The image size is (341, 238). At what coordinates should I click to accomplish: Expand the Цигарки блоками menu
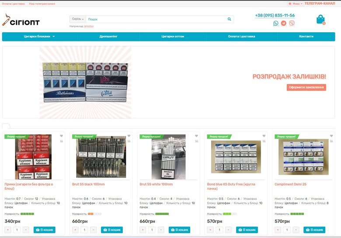pos(39,37)
